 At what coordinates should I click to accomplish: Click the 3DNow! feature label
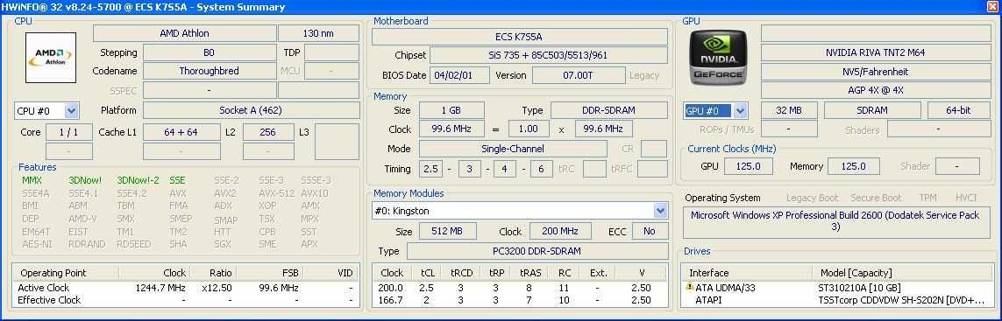(x=85, y=180)
